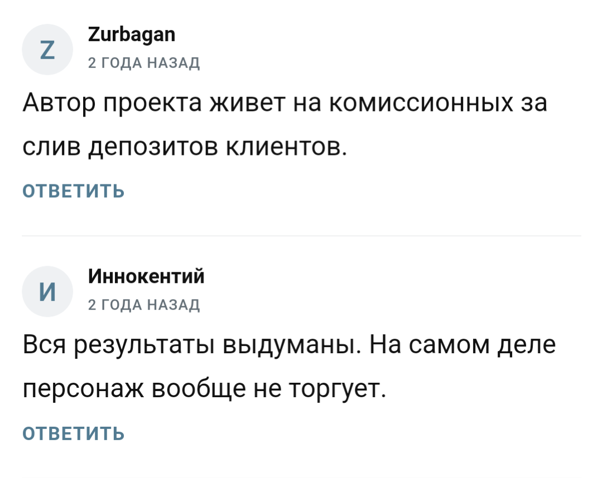
Task: Open Иннокентий's profile via avatar icon
Action: [x=47, y=291]
